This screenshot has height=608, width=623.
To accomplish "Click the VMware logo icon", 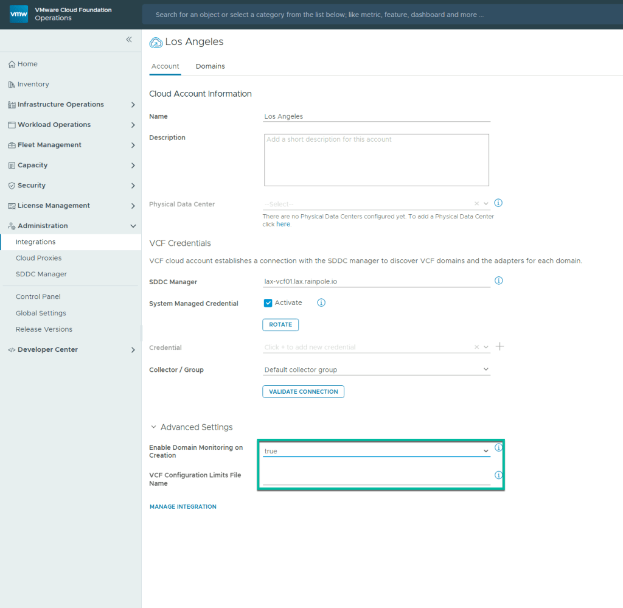I will (x=19, y=14).
